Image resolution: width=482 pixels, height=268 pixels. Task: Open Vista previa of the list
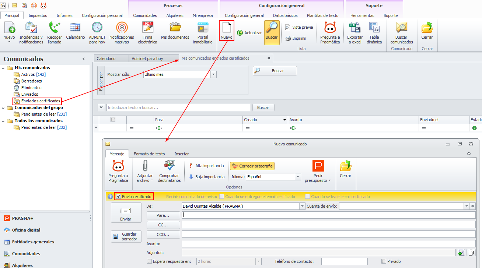tap(299, 27)
